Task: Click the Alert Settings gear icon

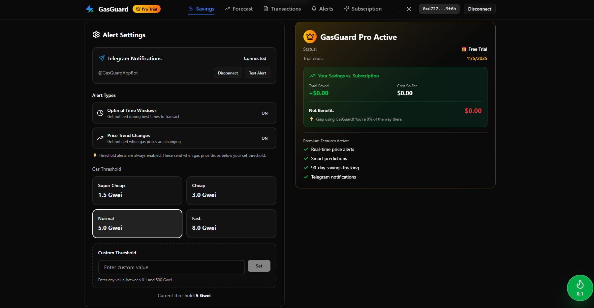Action: (96, 35)
